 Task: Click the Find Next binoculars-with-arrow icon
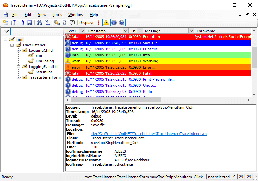pyautogui.click(x=47, y=23)
